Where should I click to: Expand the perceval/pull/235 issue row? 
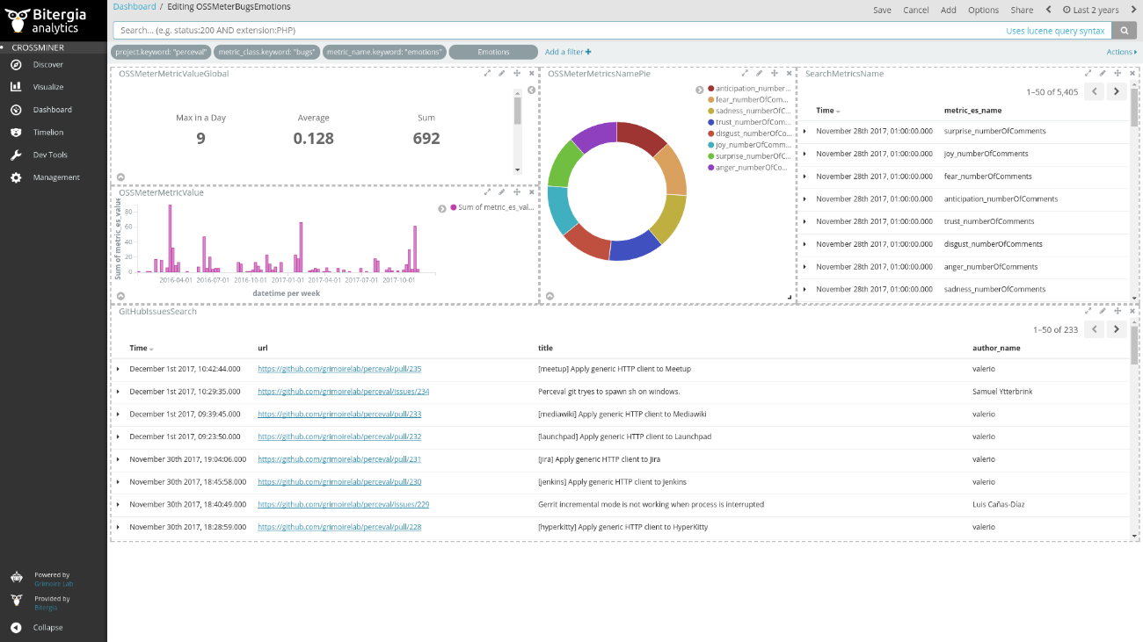[x=118, y=369]
